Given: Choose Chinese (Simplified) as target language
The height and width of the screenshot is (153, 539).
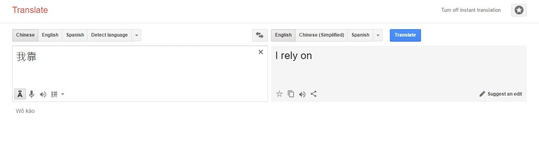Looking at the screenshot, I should (322, 35).
